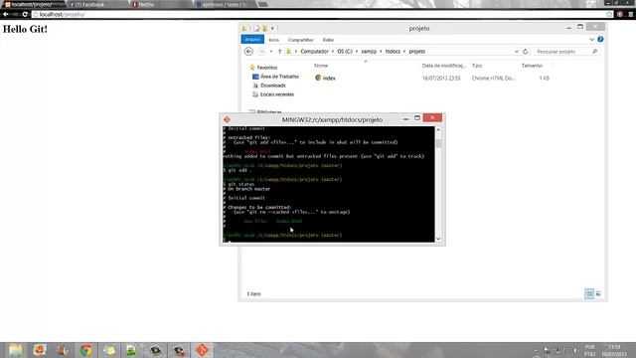This screenshot has height=358, width=636.
Task: Refresh the projeto folder view
Action: [526, 52]
